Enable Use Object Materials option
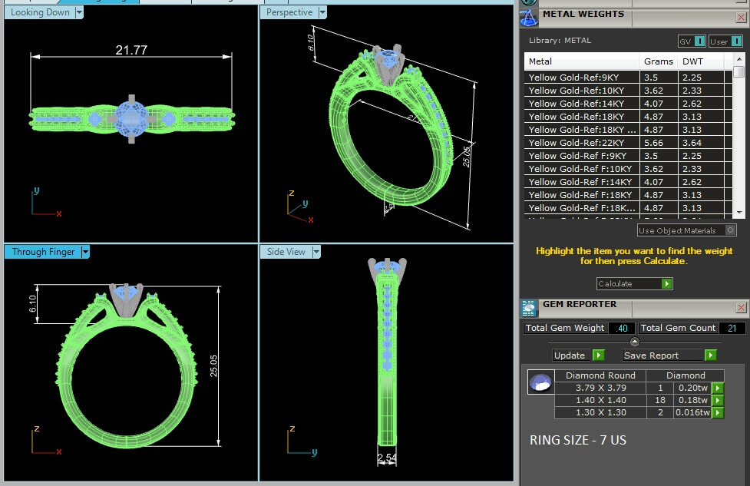The image size is (750, 486). [730, 230]
